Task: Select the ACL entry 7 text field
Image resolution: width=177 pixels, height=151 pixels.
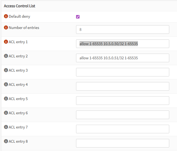Action: pos(122,129)
